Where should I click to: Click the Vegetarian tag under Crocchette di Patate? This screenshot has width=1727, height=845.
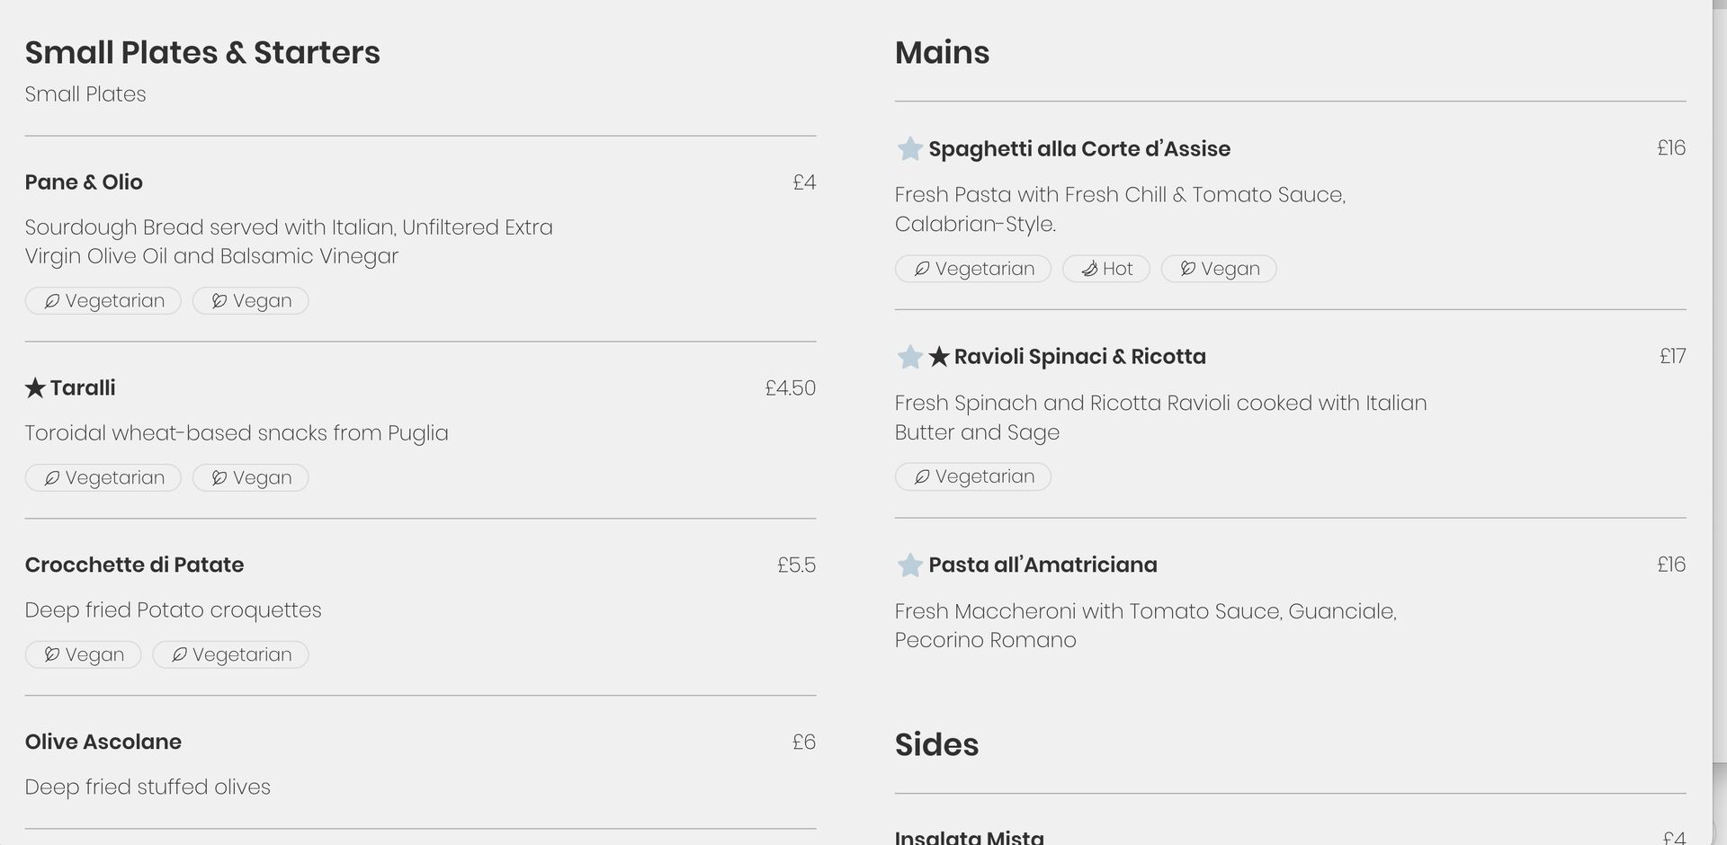230,654
